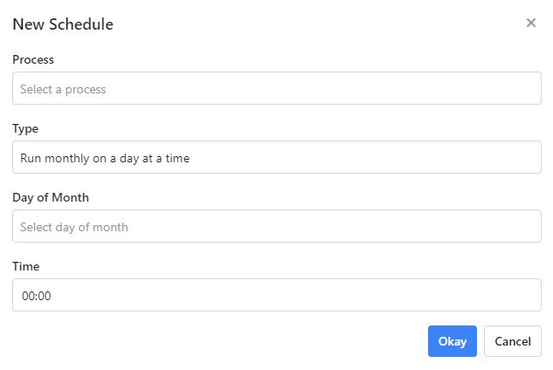553x370 pixels.
Task: Click the right end of Process combo box
Action: [528, 88]
